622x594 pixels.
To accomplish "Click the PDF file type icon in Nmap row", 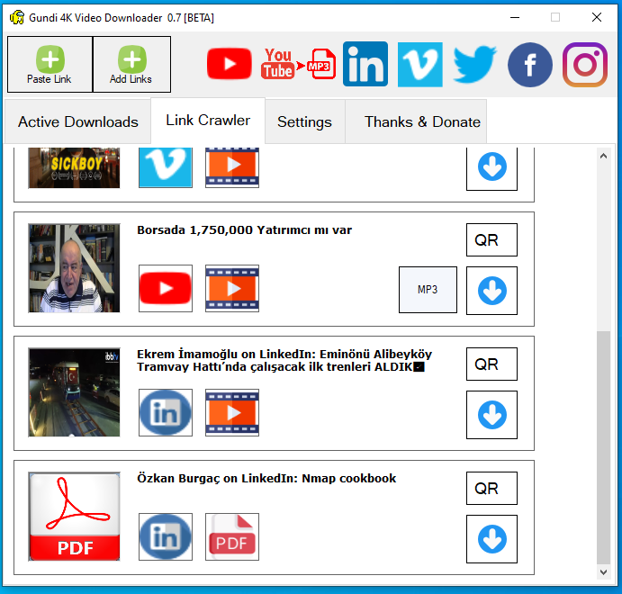I will point(232,536).
